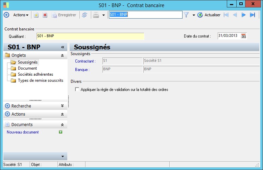
Task: Click the Banque label link
Action: [x=82, y=70]
